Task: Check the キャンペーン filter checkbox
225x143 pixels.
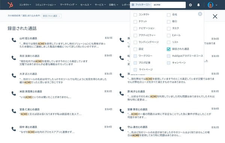Action: 169,63
